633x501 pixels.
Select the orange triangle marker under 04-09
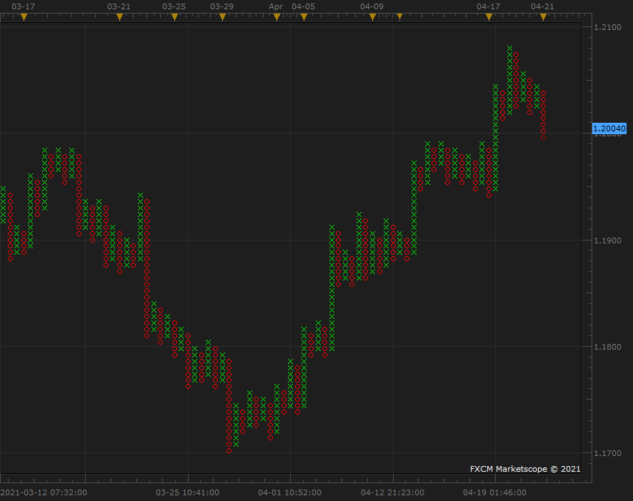point(373,17)
